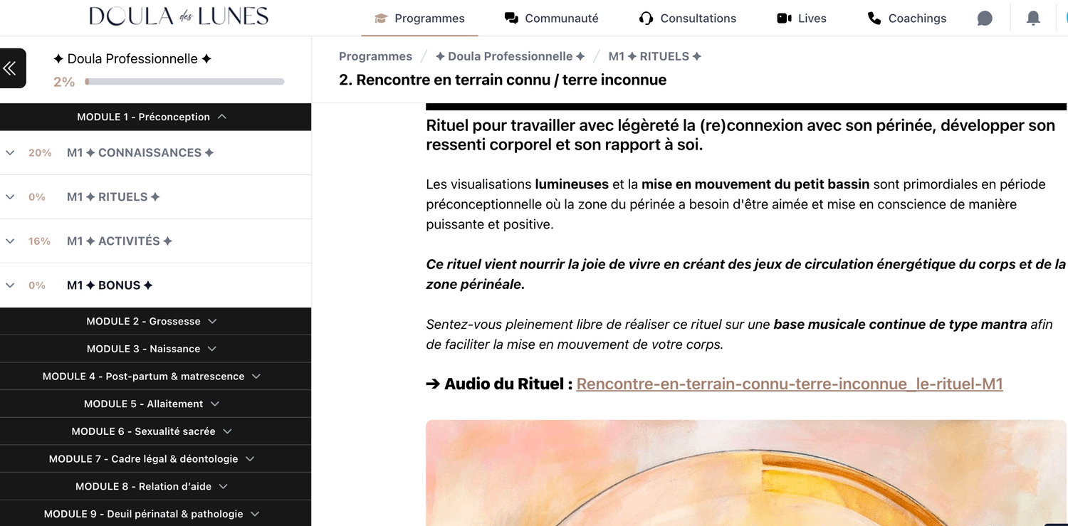Open the M1 BONUS section label
This screenshot has height=526, width=1068.
110,285
